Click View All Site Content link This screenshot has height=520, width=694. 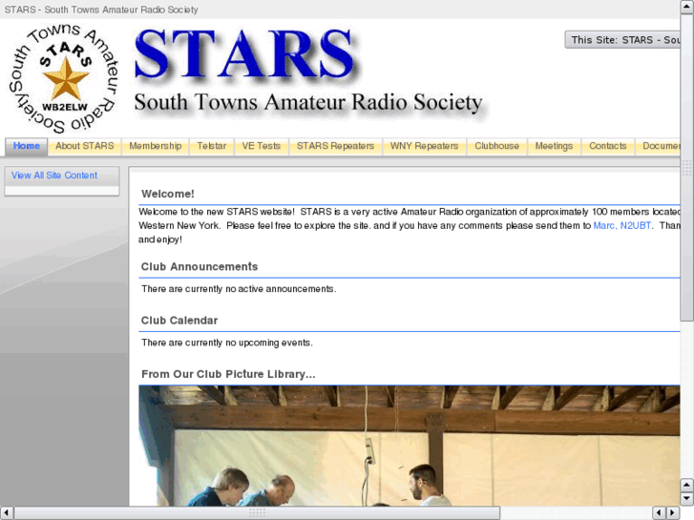[x=54, y=176]
